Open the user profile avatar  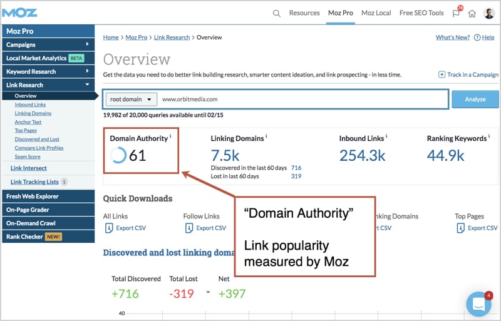(x=489, y=13)
